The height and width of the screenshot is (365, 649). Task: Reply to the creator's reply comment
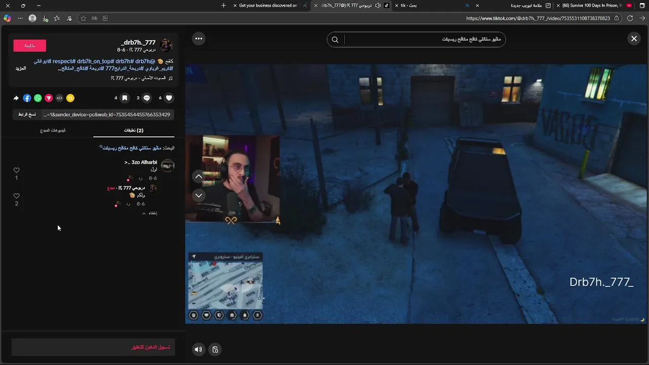(x=128, y=204)
